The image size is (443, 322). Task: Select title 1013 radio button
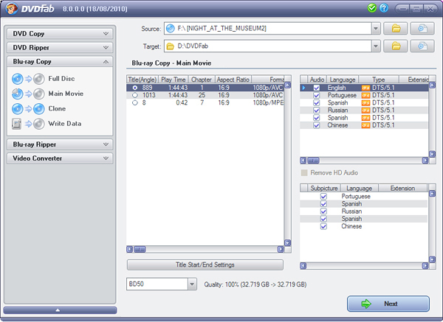(x=135, y=95)
